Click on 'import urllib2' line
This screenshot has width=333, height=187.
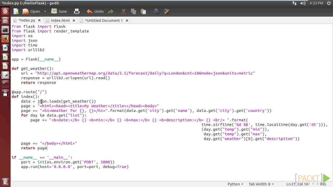pos(28,50)
